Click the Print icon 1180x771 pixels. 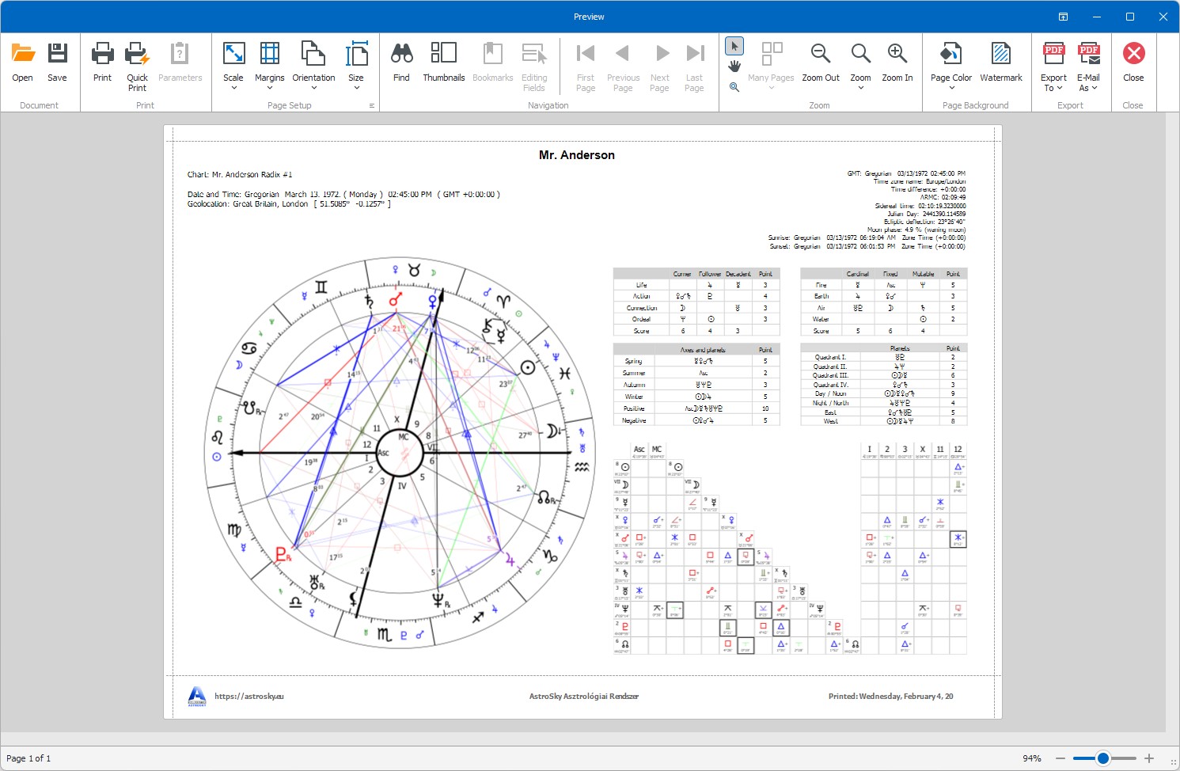102,63
